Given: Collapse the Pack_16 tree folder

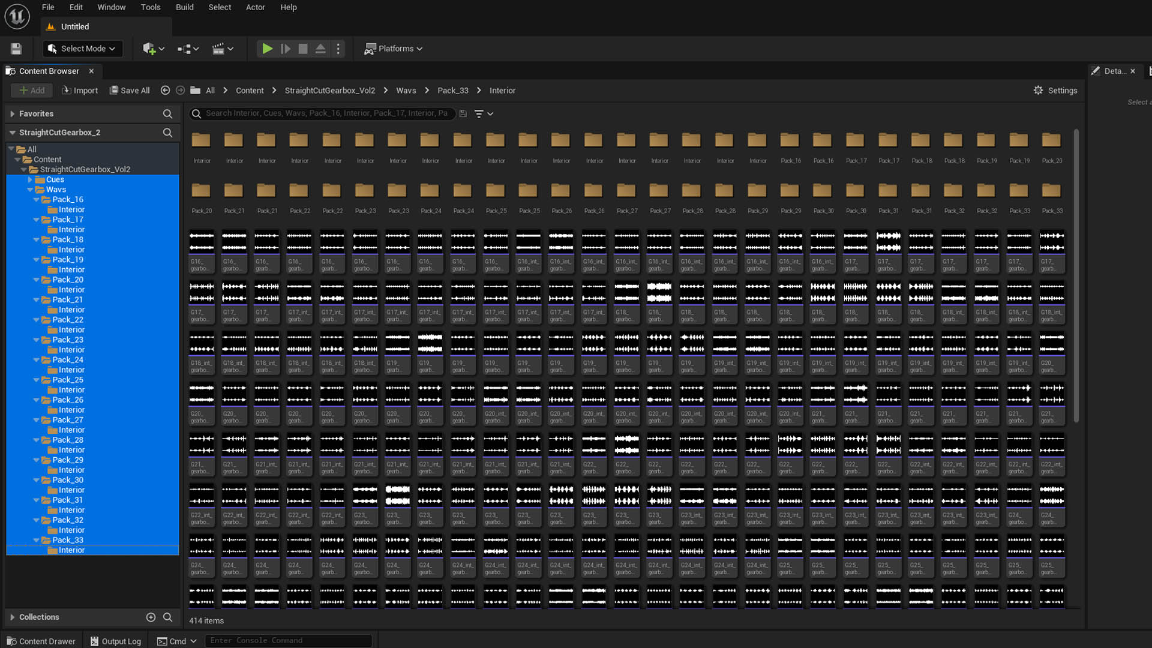Looking at the screenshot, I should (x=37, y=200).
